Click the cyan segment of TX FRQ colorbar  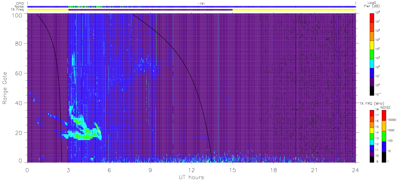pyautogui.click(x=372, y=141)
